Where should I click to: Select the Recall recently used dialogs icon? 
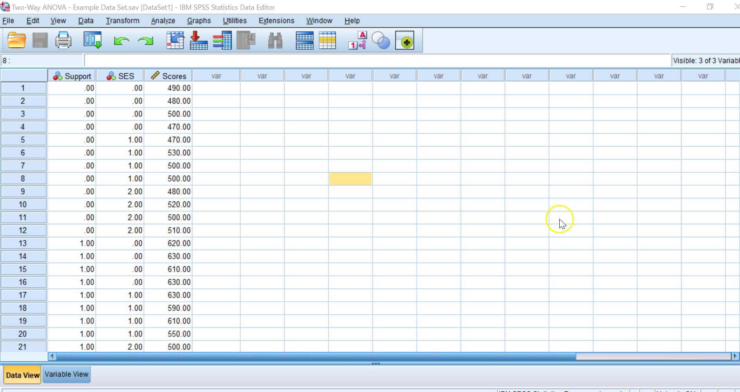(x=92, y=40)
